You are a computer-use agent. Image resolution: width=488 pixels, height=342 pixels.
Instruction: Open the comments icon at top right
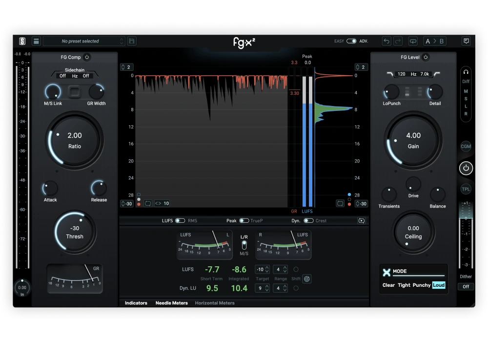[x=466, y=41]
